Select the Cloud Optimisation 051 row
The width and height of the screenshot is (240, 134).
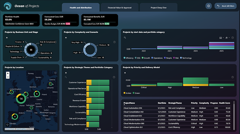177,127
